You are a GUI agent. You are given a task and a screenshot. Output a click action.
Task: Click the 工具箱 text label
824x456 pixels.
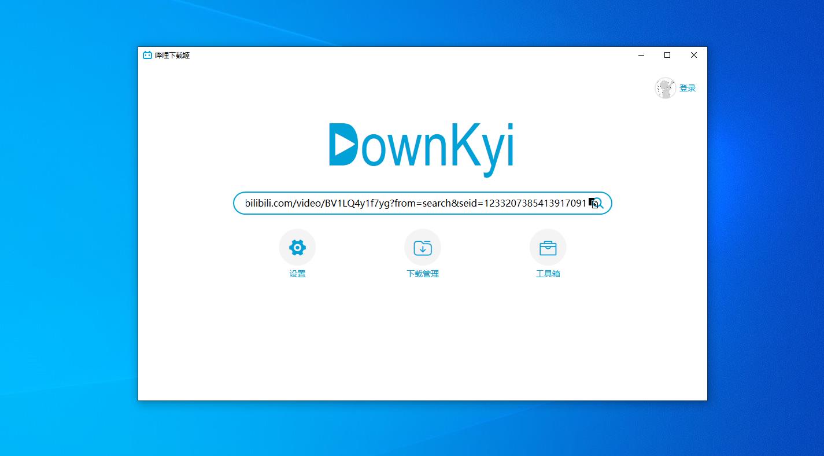[x=548, y=274]
